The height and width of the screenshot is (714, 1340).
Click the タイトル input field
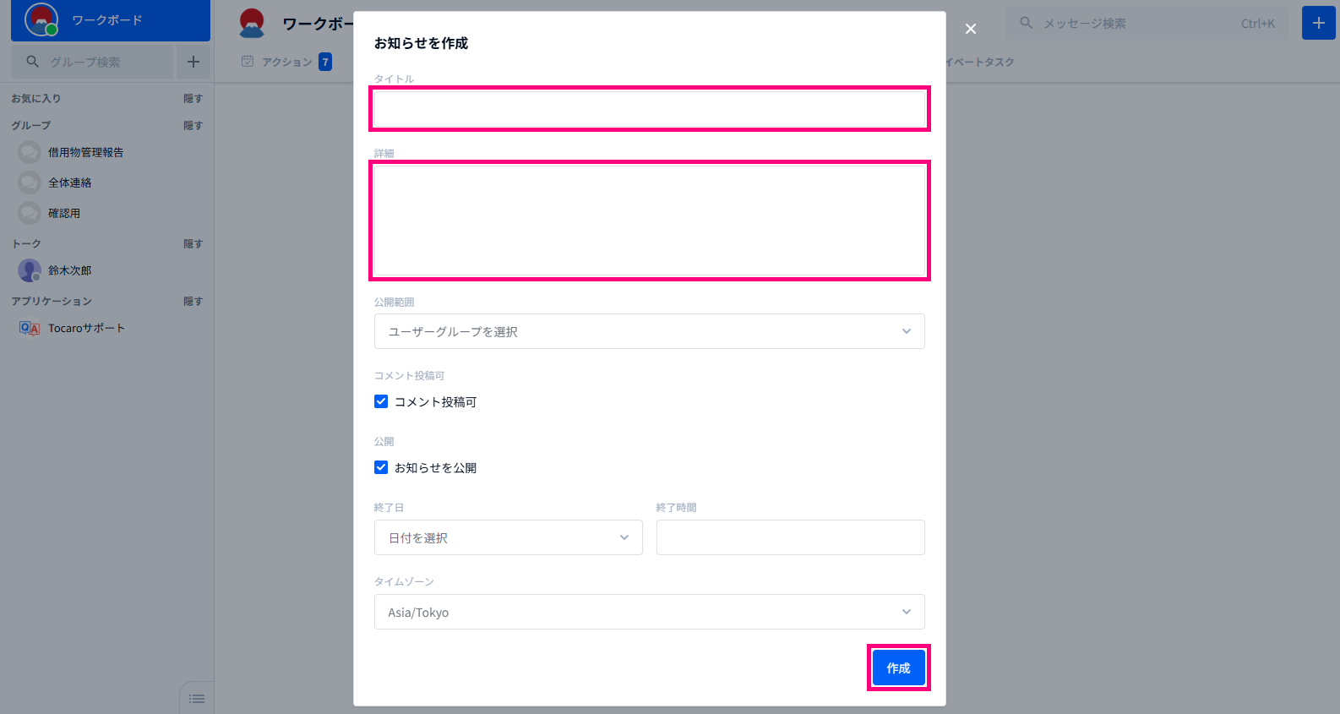click(649, 108)
